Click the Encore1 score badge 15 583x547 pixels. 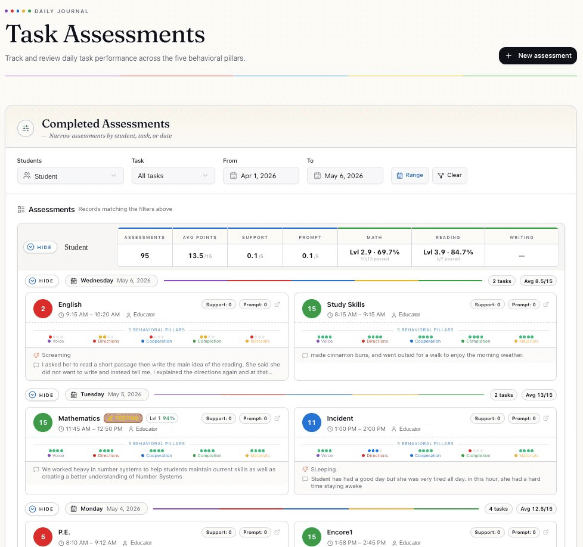click(312, 537)
